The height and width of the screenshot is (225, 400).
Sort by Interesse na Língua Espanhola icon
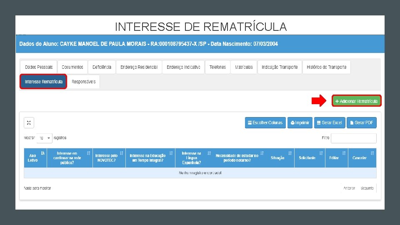(209, 153)
